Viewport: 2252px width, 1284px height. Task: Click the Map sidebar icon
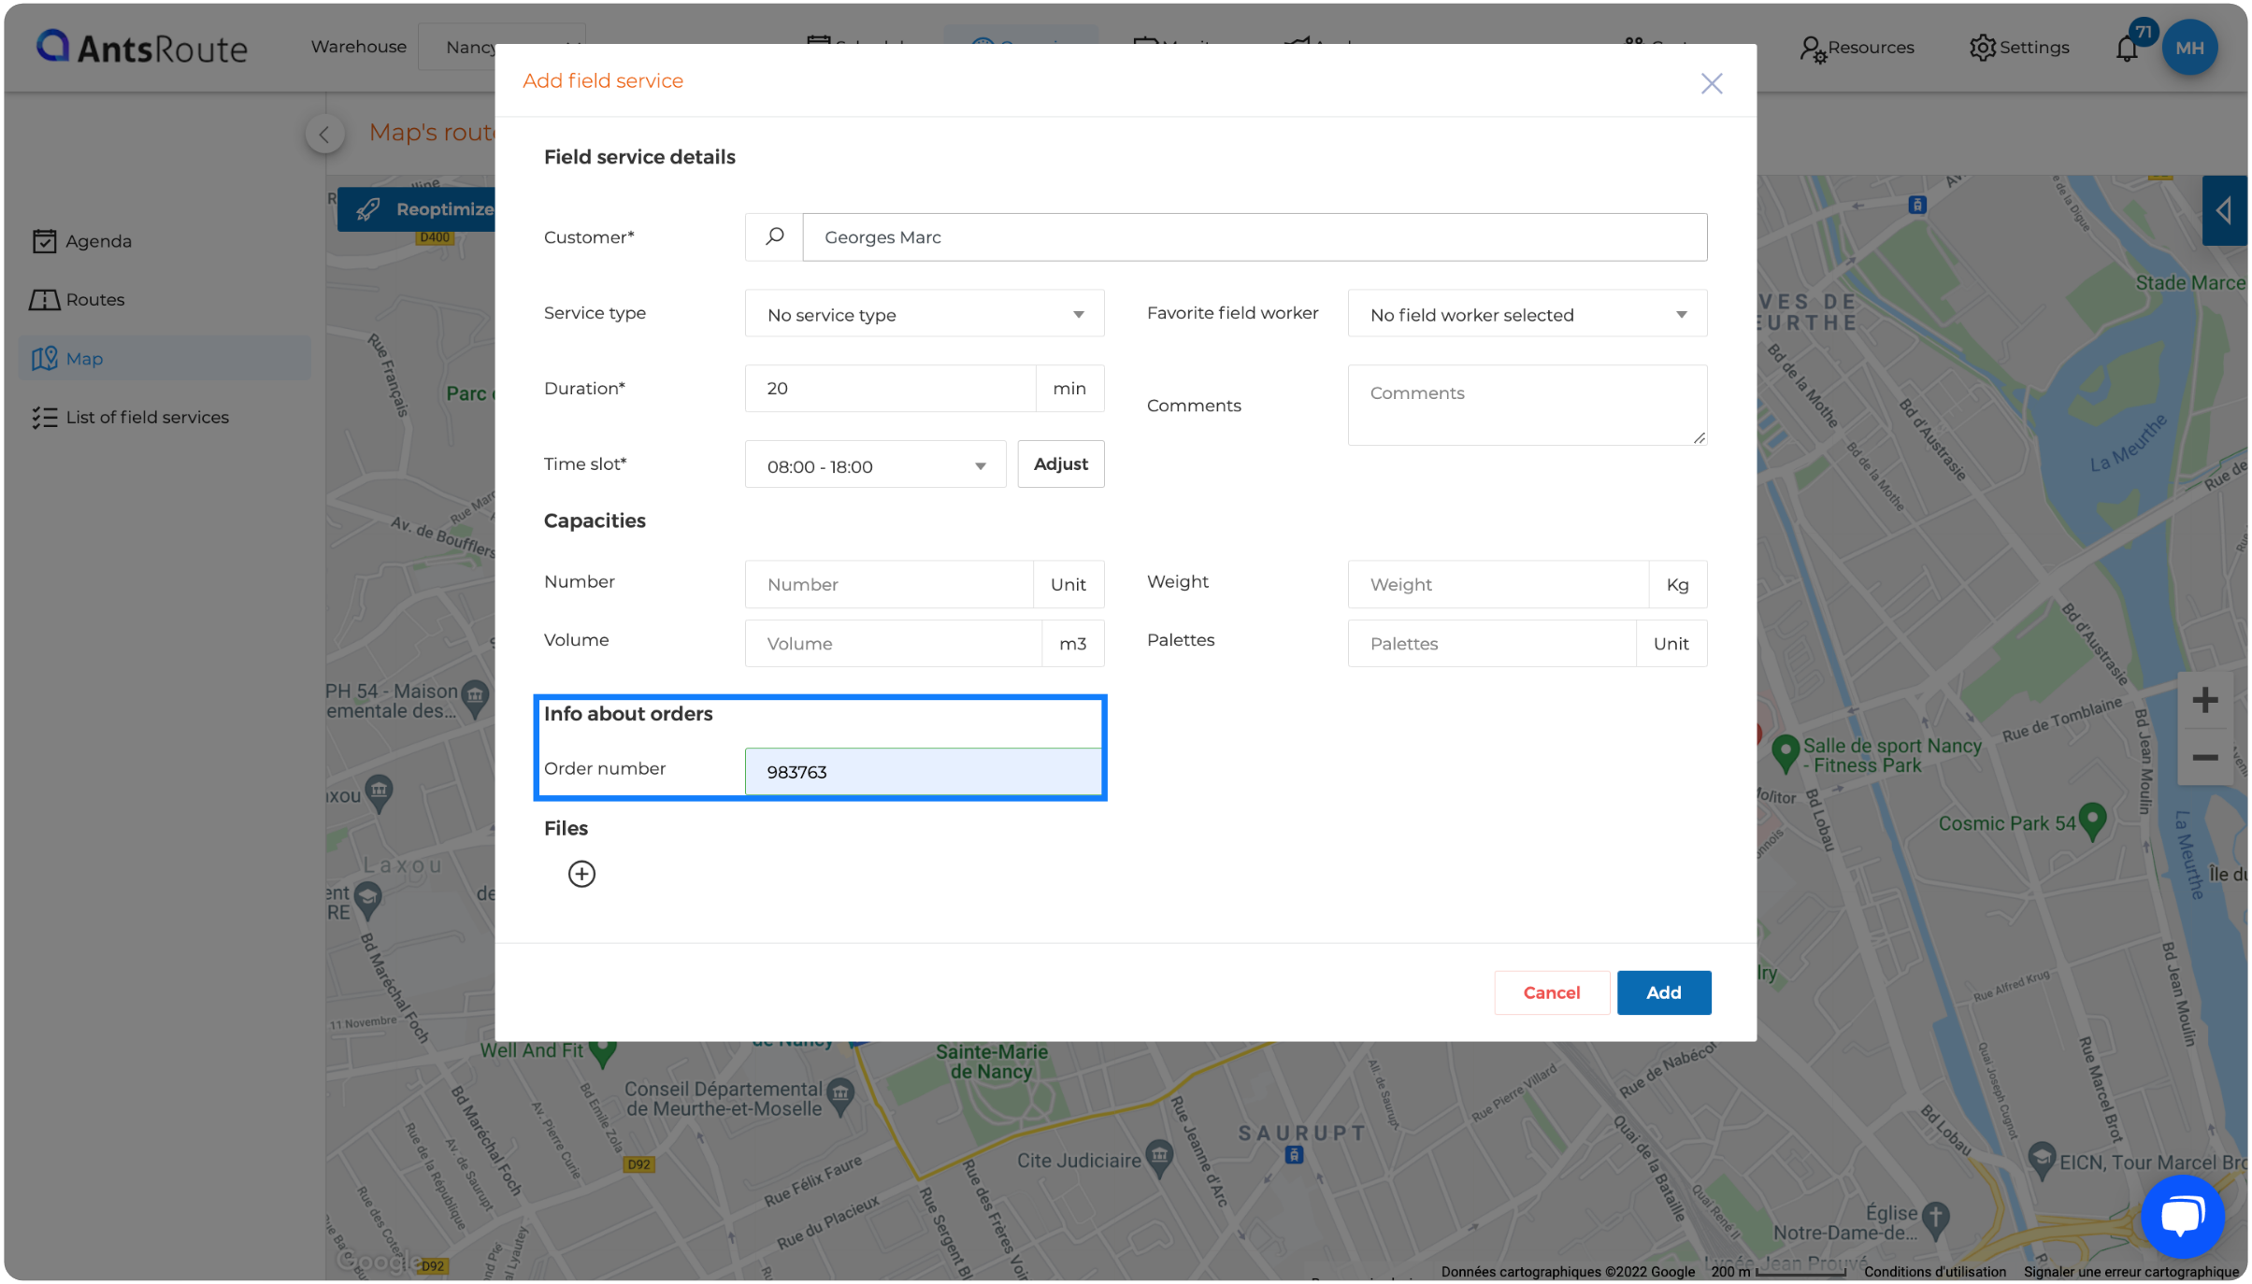click(x=45, y=359)
